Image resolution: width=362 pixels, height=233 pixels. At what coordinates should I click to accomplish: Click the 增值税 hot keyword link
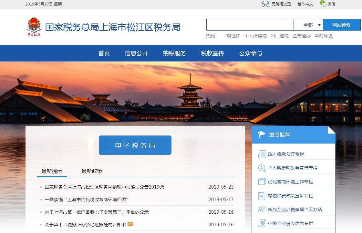tap(233, 36)
